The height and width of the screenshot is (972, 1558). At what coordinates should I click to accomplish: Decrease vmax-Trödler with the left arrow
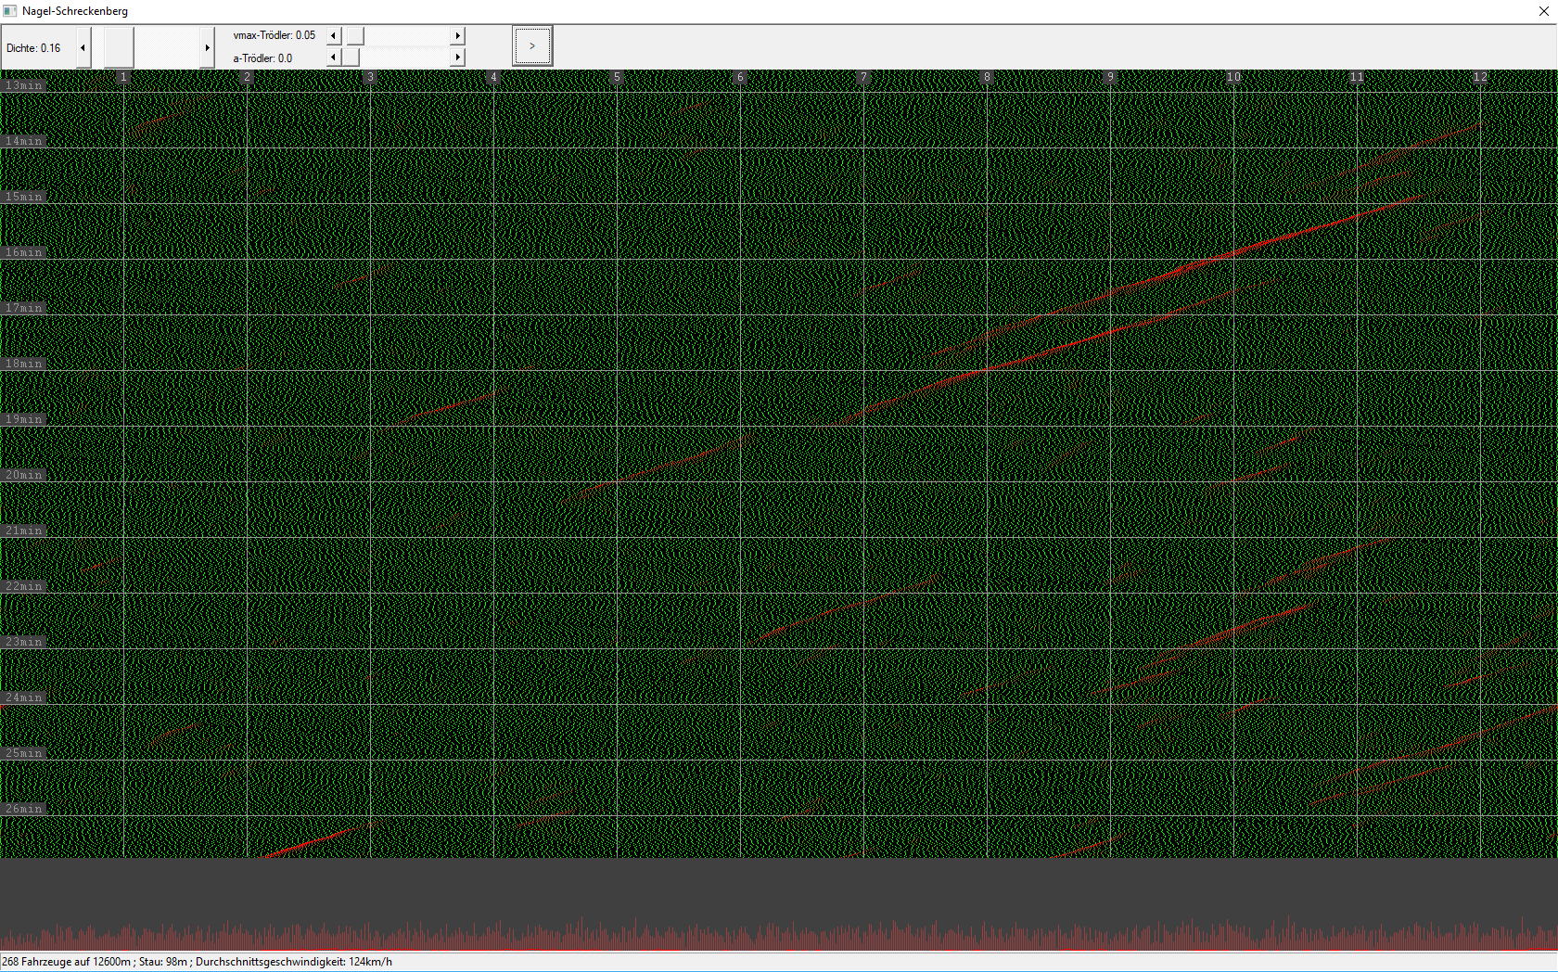click(334, 35)
